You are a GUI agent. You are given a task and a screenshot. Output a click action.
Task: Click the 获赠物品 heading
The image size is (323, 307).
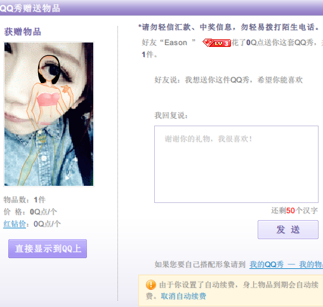23,32
